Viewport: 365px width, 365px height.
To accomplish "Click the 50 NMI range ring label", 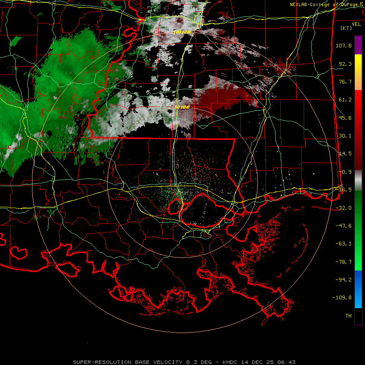I will pyautogui.click(x=182, y=107).
